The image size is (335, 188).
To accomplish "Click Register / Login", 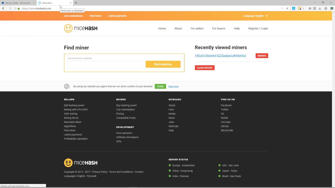I will [258, 28].
